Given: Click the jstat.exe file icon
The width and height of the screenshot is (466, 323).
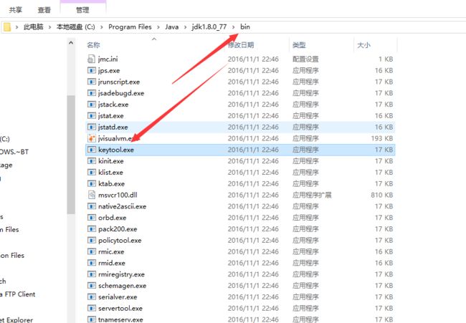Looking at the screenshot, I should [x=91, y=115].
